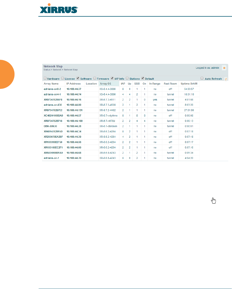
Task: Open array XR4014702915D
Action: coord(53,131)
